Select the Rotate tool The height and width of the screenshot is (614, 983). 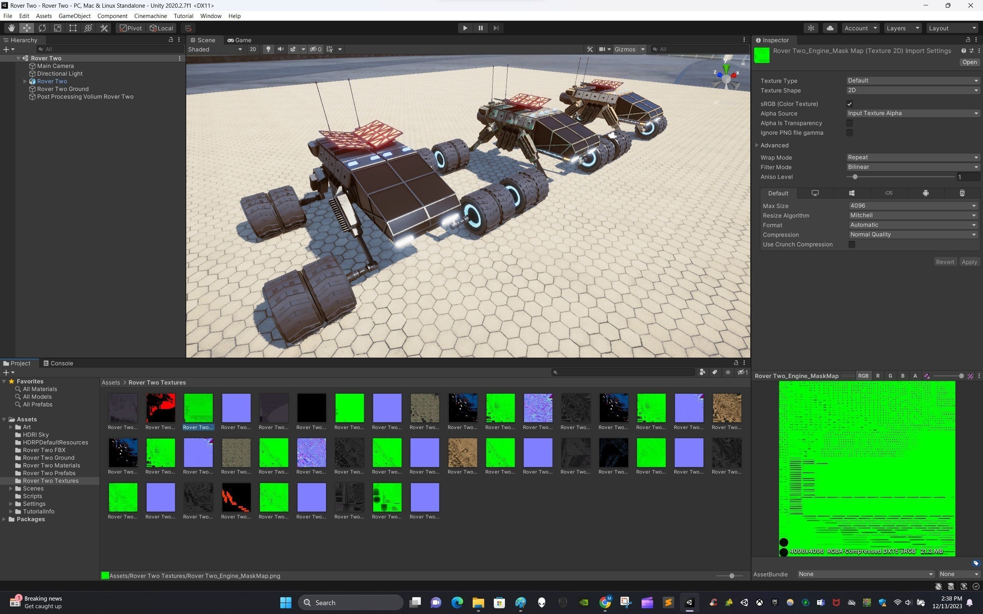pos(42,28)
